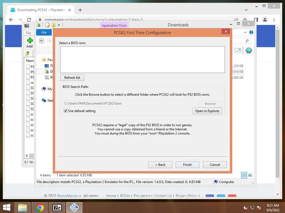The height and width of the screenshot is (213, 285).
Task: Click 7-Zip Name column header
Action: 30,61
